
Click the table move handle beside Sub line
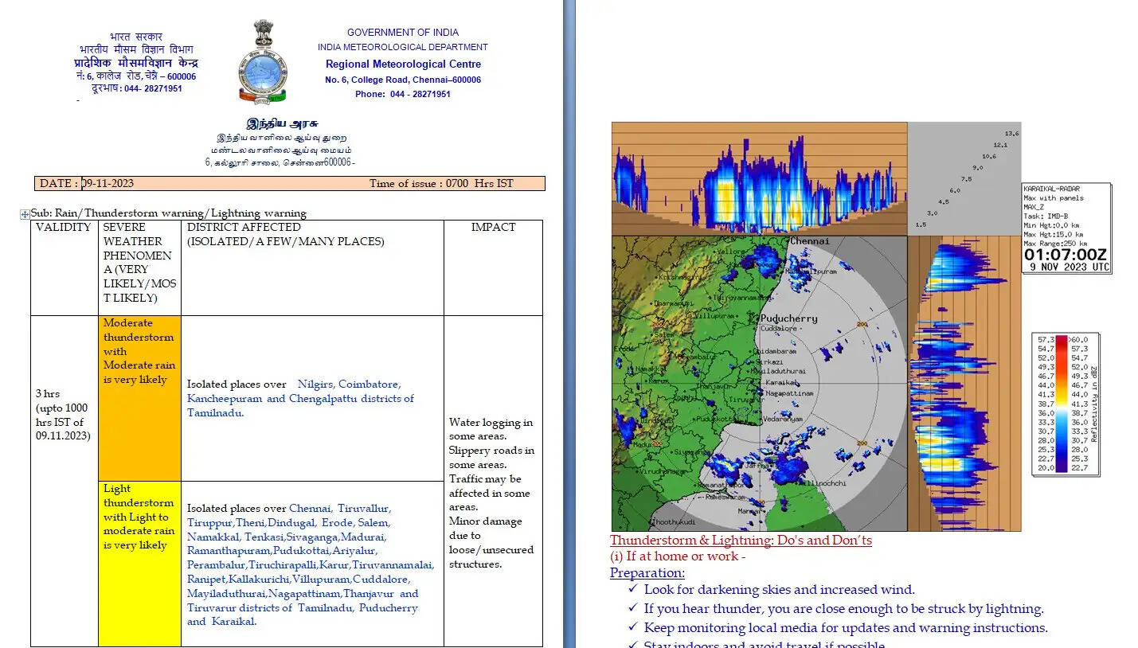[x=25, y=214]
